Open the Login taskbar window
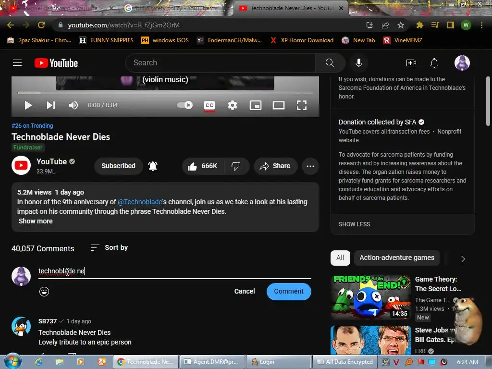This screenshot has height=369, width=492. (x=278, y=362)
